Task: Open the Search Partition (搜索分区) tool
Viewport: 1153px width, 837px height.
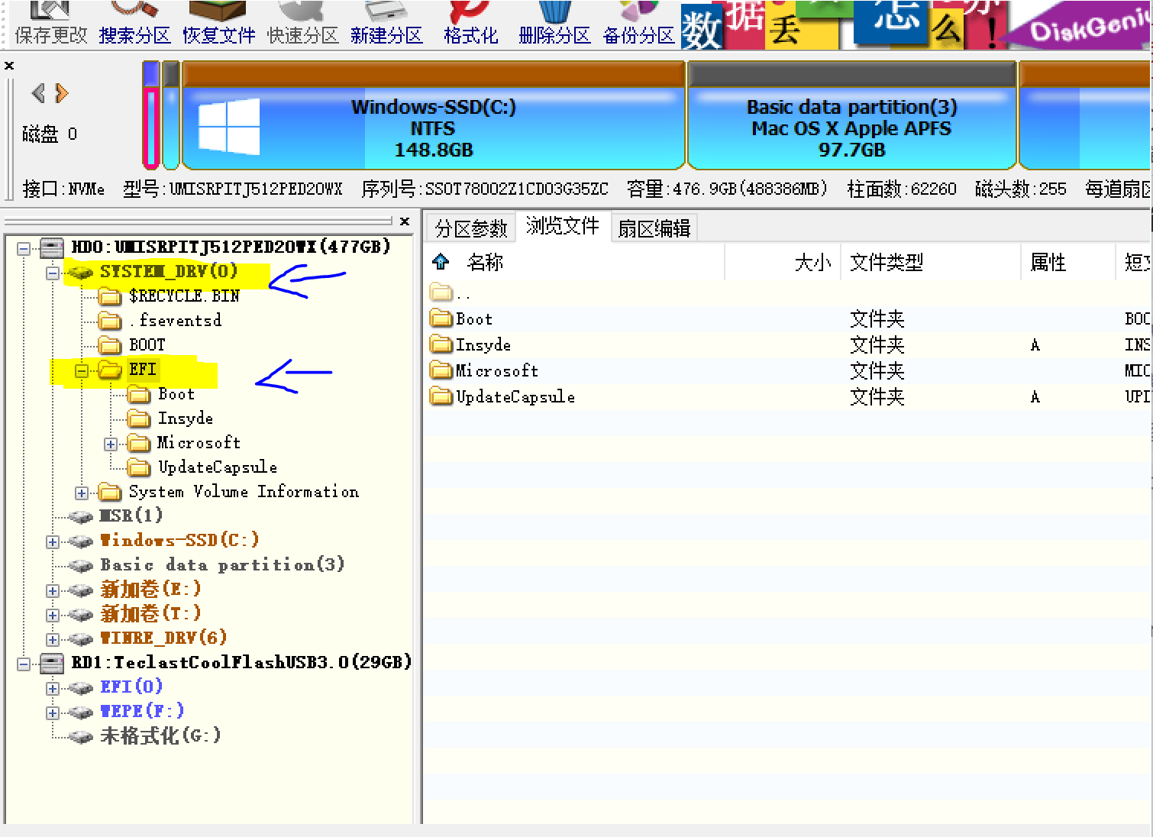Action: [x=134, y=23]
